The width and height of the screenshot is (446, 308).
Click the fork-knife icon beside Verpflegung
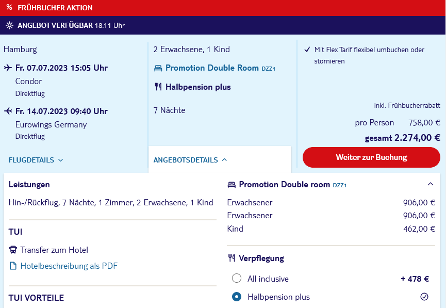click(232, 258)
